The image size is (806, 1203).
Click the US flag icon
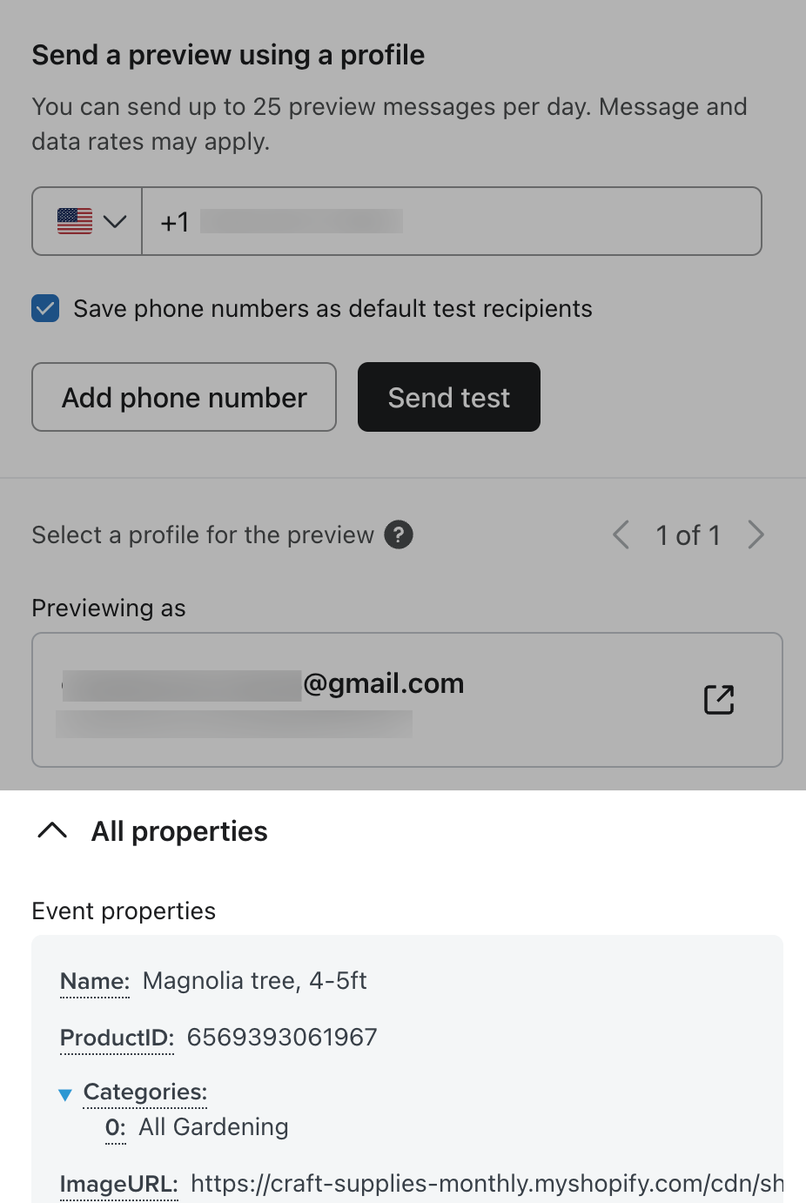pos(75,221)
